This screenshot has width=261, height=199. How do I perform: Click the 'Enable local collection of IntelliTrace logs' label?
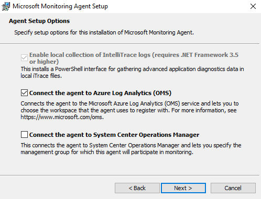click(x=134, y=58)
